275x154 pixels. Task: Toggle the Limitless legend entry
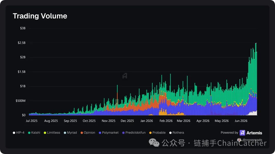point(52,133)
